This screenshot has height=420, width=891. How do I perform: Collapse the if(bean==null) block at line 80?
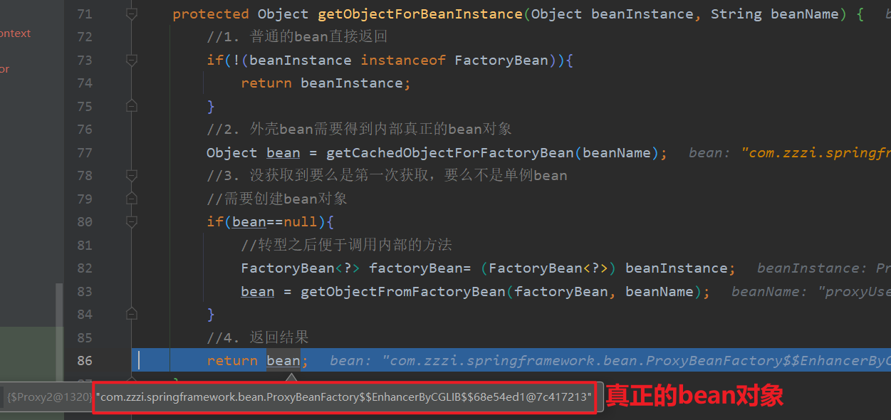click(x=131, y=221)
